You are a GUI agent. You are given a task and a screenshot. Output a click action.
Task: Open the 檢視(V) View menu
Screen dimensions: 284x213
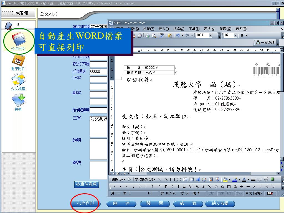(149, 29)
